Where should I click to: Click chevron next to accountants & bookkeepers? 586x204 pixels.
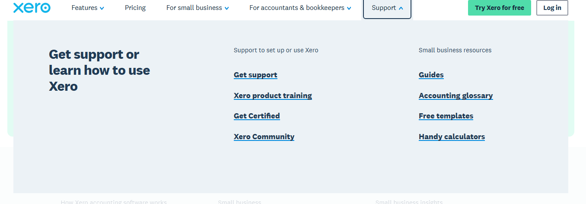(x=349, y=8)
